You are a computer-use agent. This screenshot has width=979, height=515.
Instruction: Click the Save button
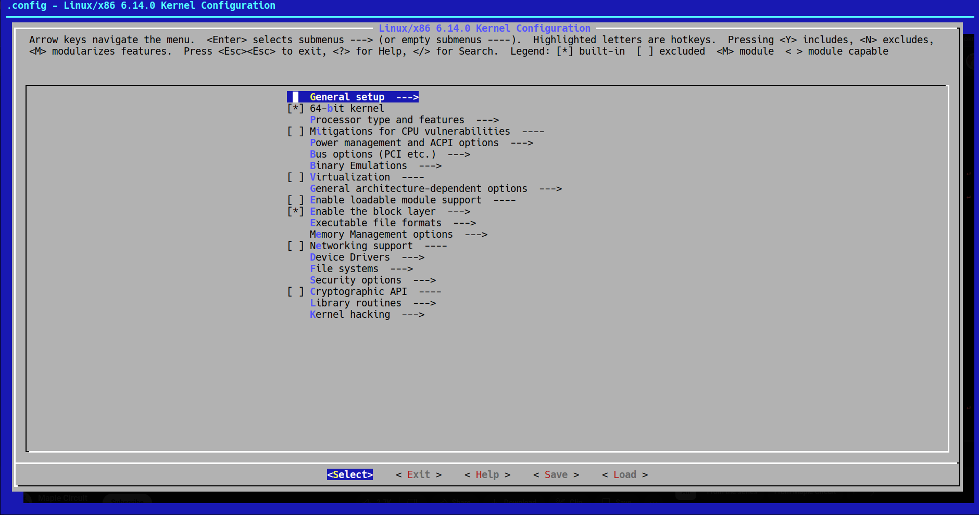[x=556, y=474]
